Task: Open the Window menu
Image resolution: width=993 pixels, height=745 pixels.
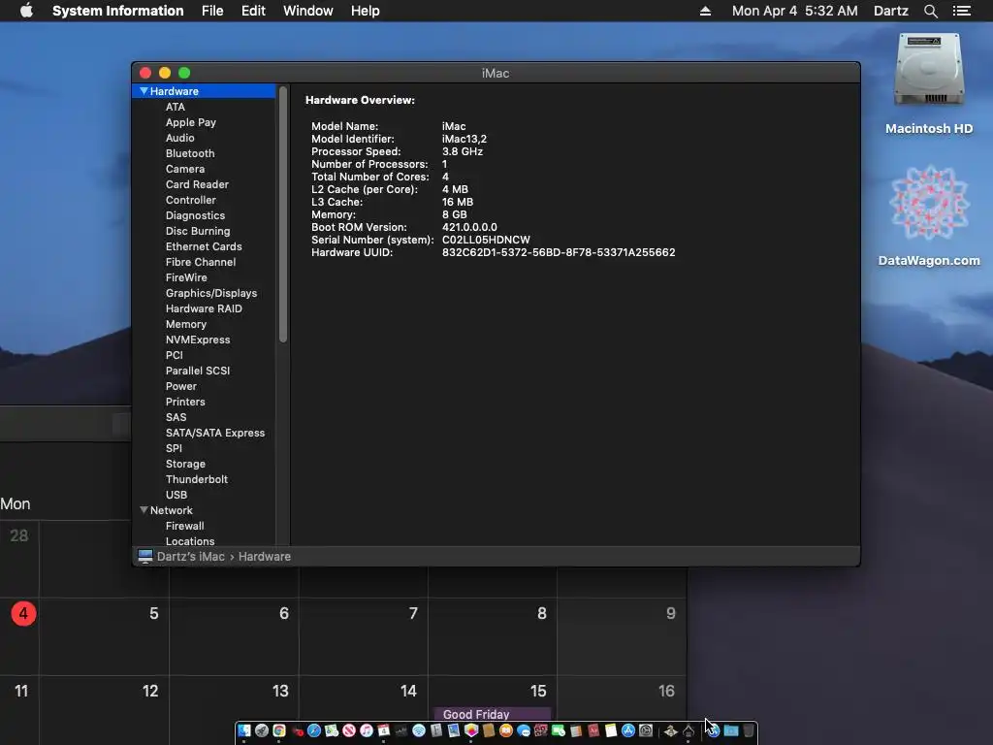Action: [x=307, y=11]
